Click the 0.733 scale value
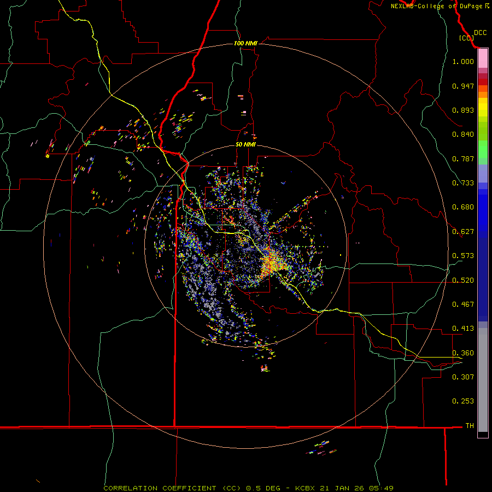 click(x=463, y=183)
